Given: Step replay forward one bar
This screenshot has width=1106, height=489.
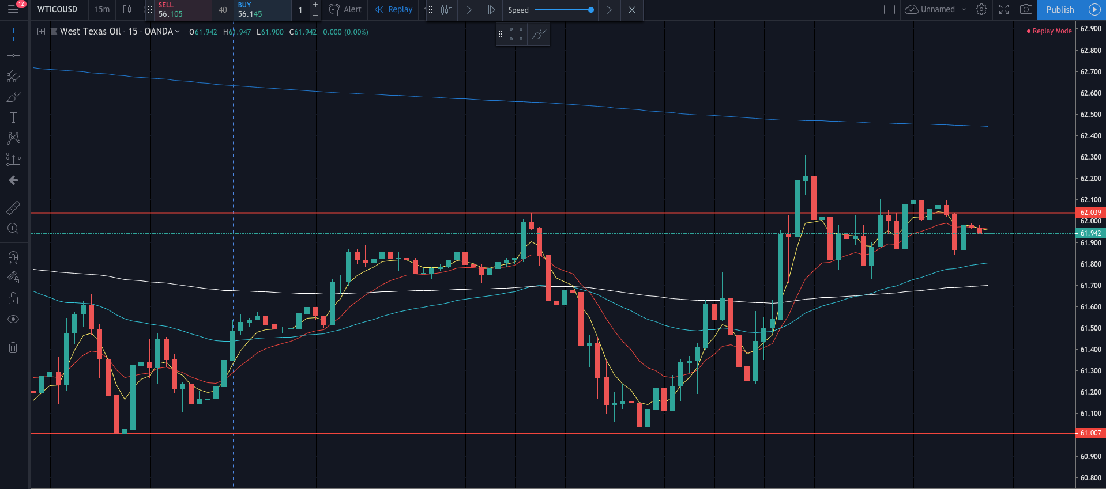Looking at the screenshot, I should pos(491,10).
